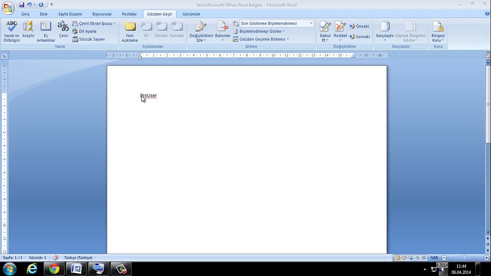The height and width of the screenshot is (276, 491).
Task: Click the %98 zoom level button
Action: pyautogui.click(x=434, y=258)
